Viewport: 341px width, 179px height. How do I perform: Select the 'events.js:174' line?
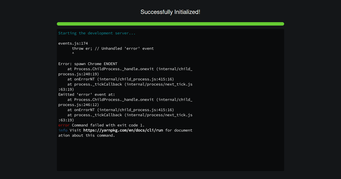coord(73,43)
